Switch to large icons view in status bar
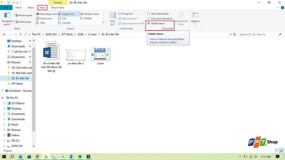Viewport: 285px width, 160px height. coord(281,150)
